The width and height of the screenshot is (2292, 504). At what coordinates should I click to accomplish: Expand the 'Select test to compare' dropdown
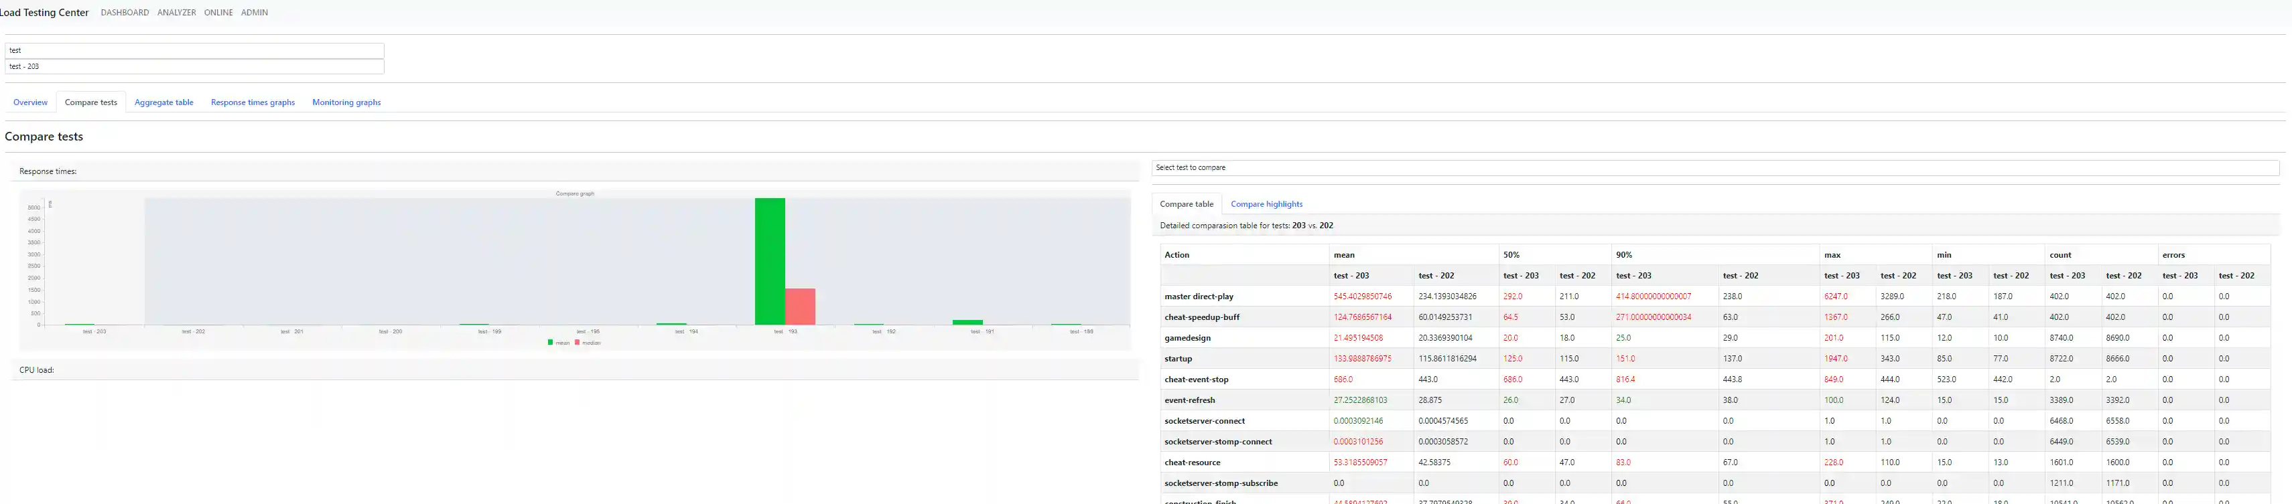[1714, 168]
